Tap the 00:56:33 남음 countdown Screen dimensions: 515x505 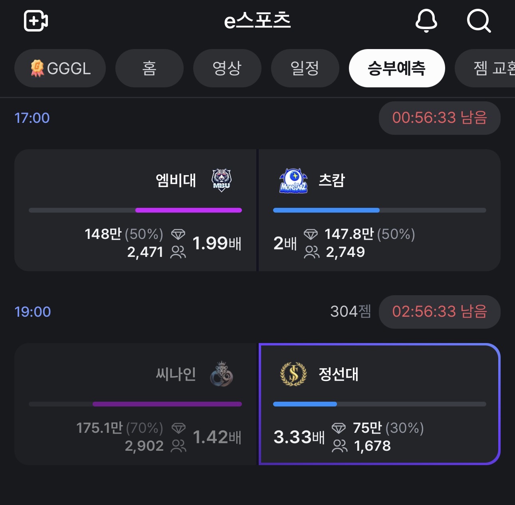click(439, 118)
